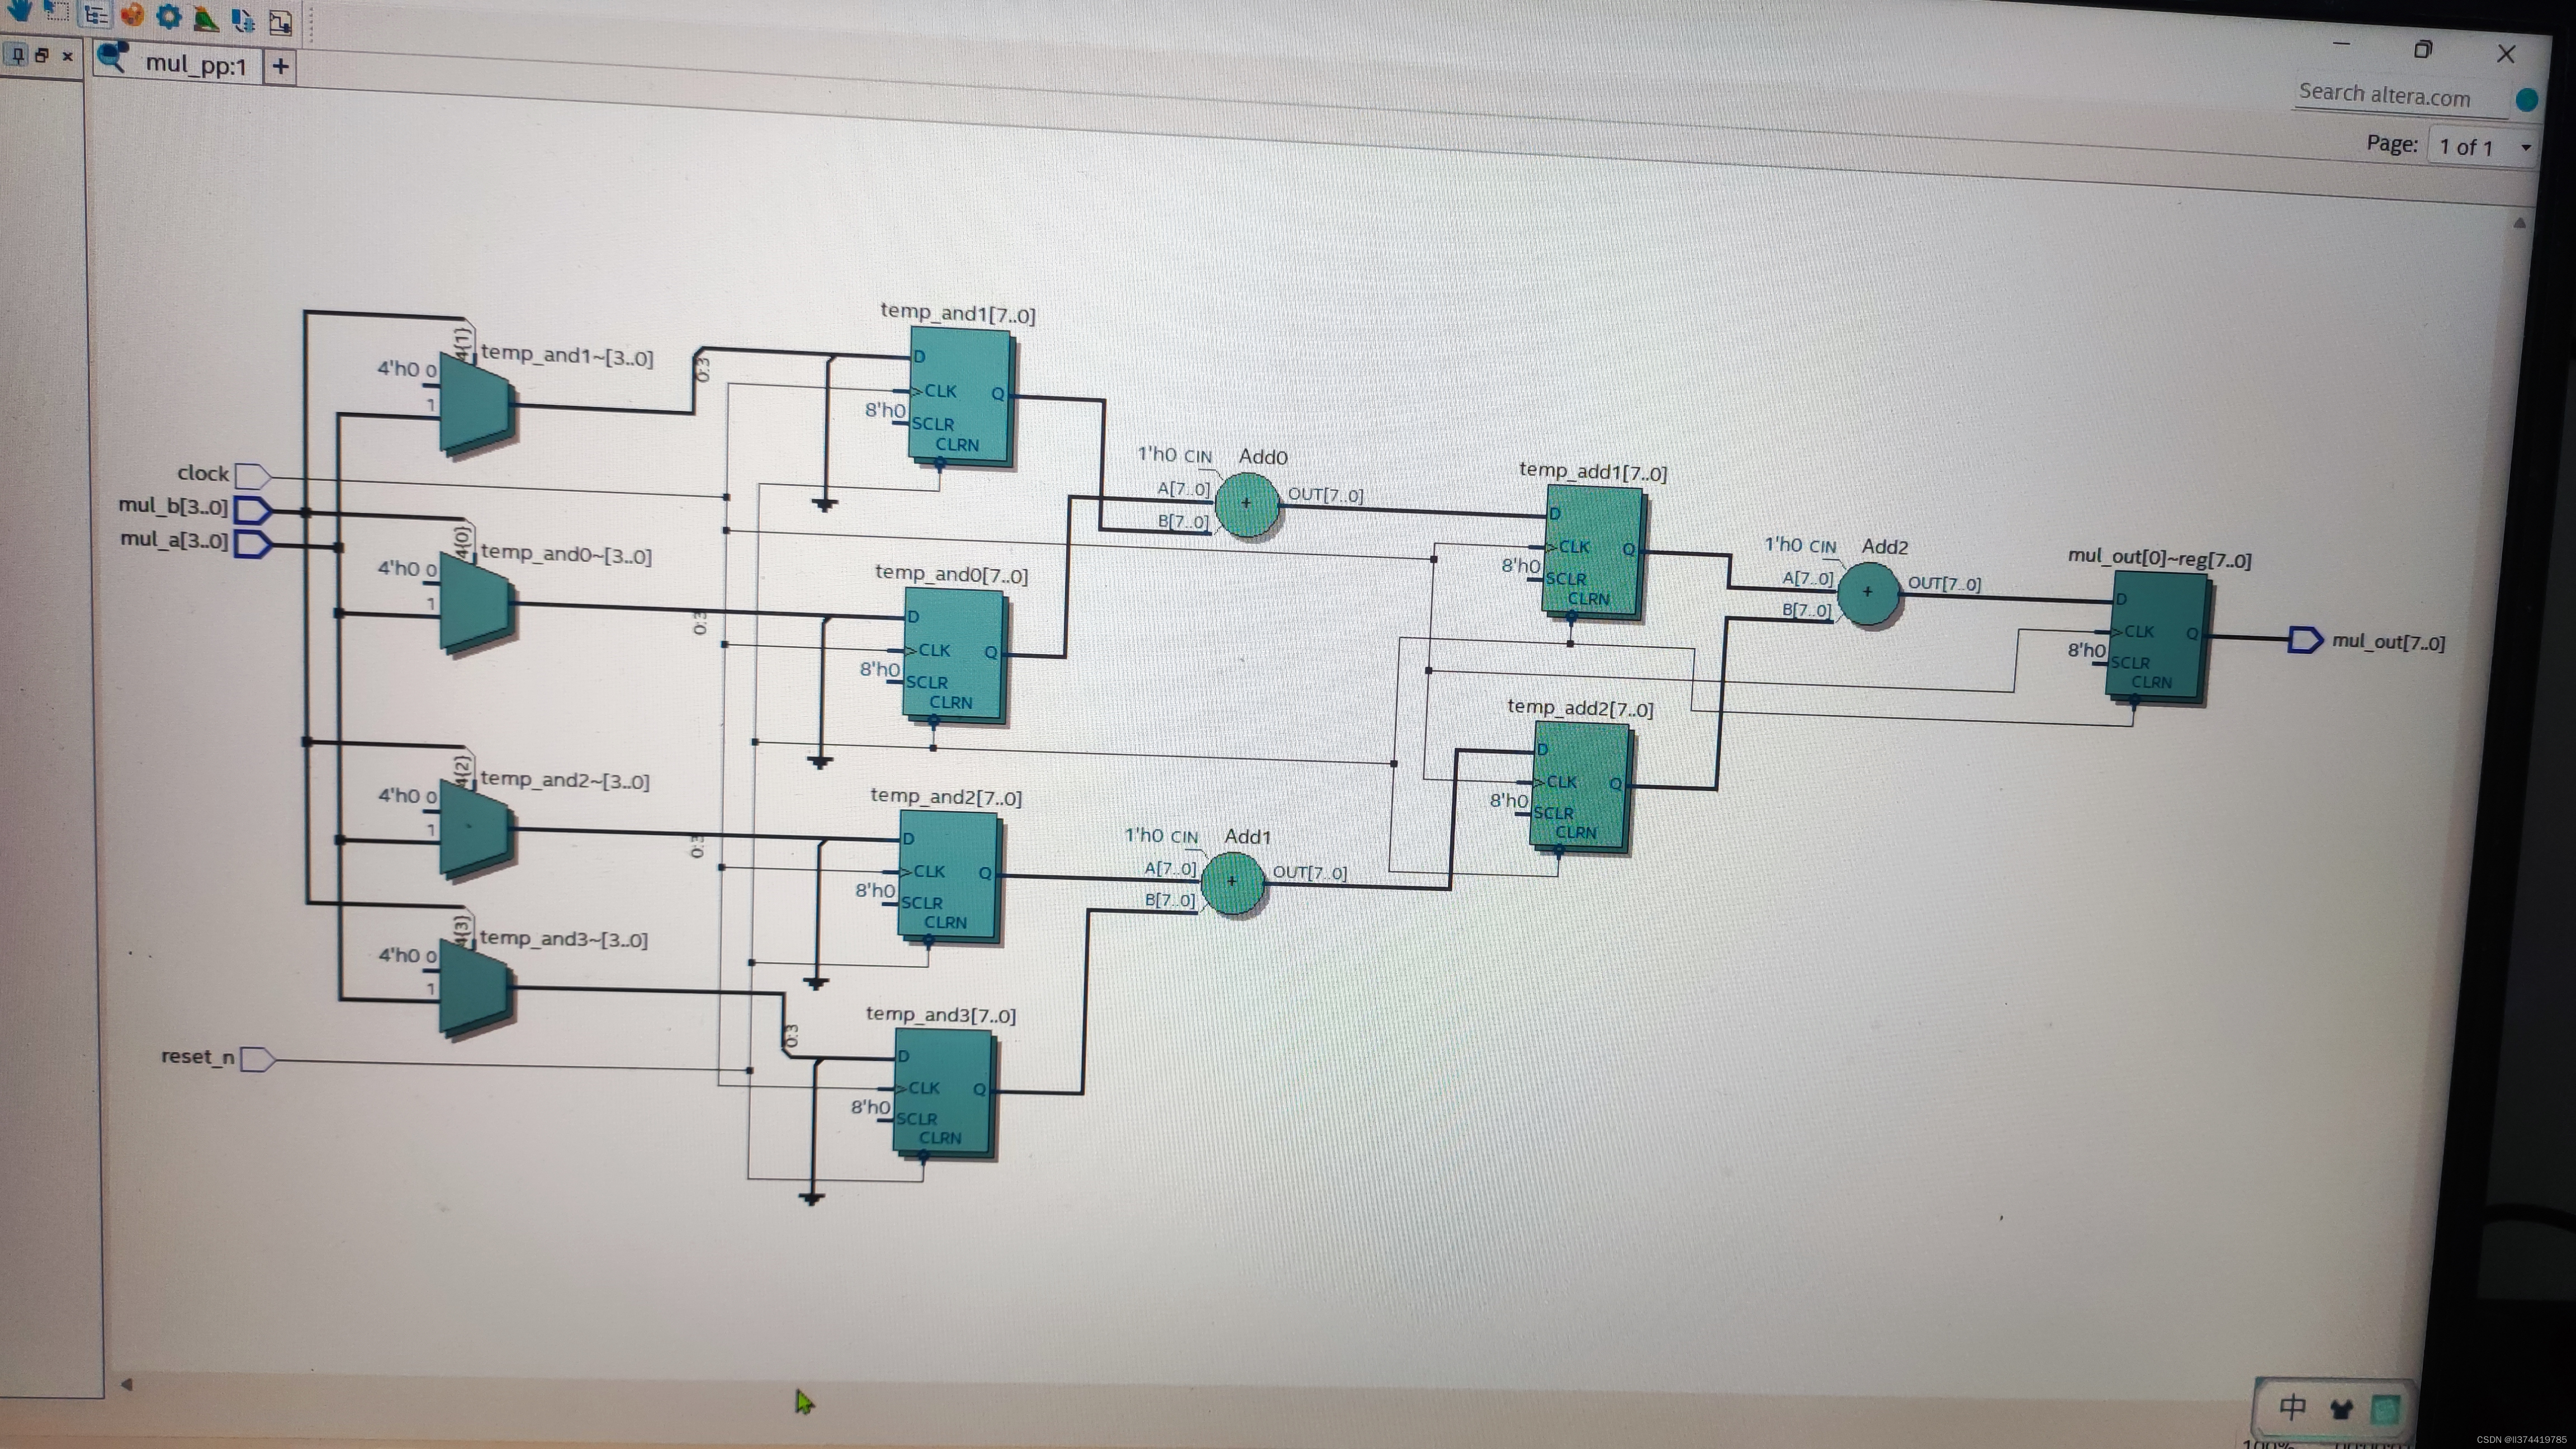Select the temp_and3[7..0] register block
The height and width of the screenshot is (1449, 2576).
click(944, 1095)
